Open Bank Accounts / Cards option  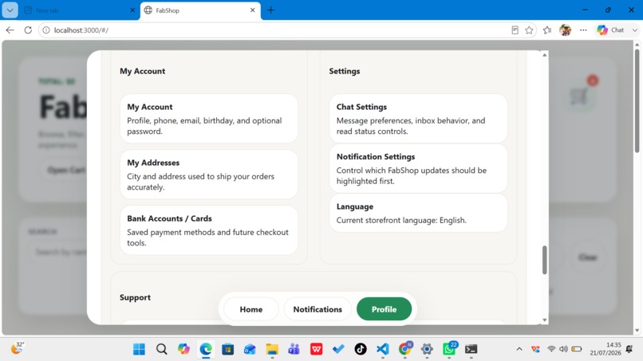click(209, 230)
